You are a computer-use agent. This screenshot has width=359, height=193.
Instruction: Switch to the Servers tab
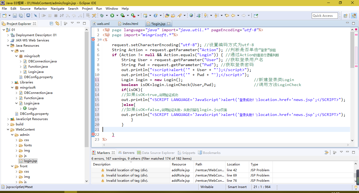coord(126,153)
